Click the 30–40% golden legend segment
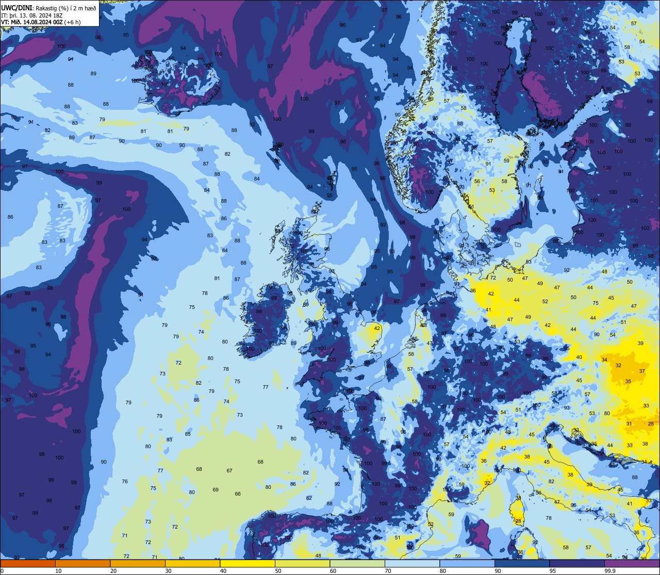 coord(192,563)
